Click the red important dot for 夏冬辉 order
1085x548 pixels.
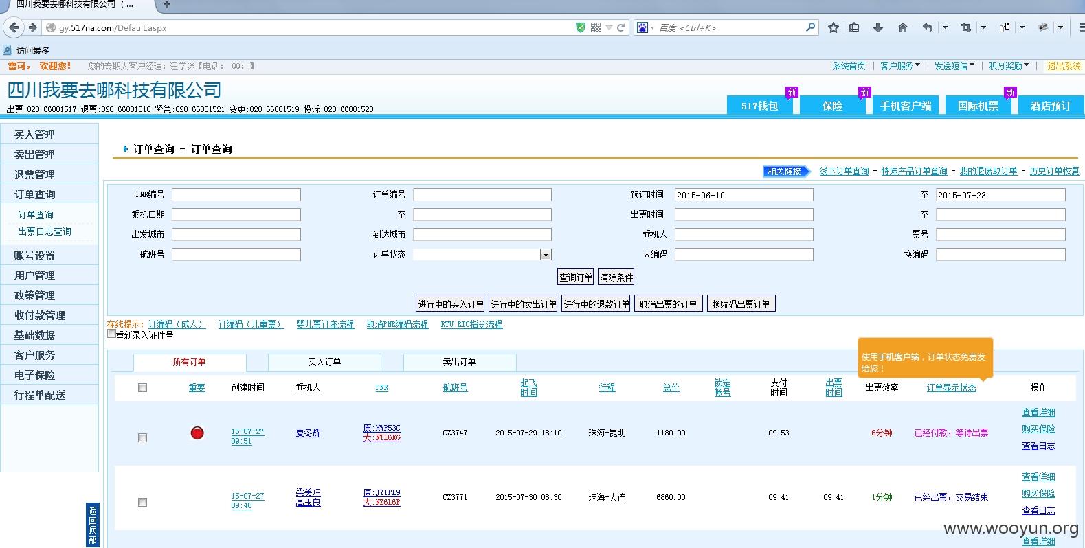197,433
